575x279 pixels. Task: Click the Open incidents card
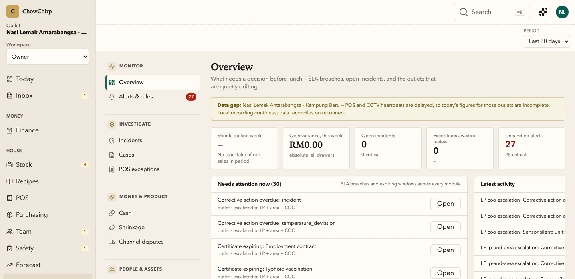tap(388, 148)
